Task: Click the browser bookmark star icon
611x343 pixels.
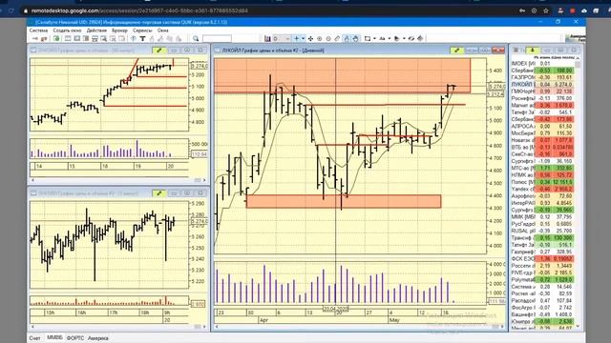Action: [x=546, y=10]
